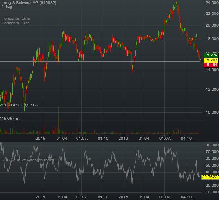
Task: Click 01.10. on the price chart date axis
Action: coord(104,139)
